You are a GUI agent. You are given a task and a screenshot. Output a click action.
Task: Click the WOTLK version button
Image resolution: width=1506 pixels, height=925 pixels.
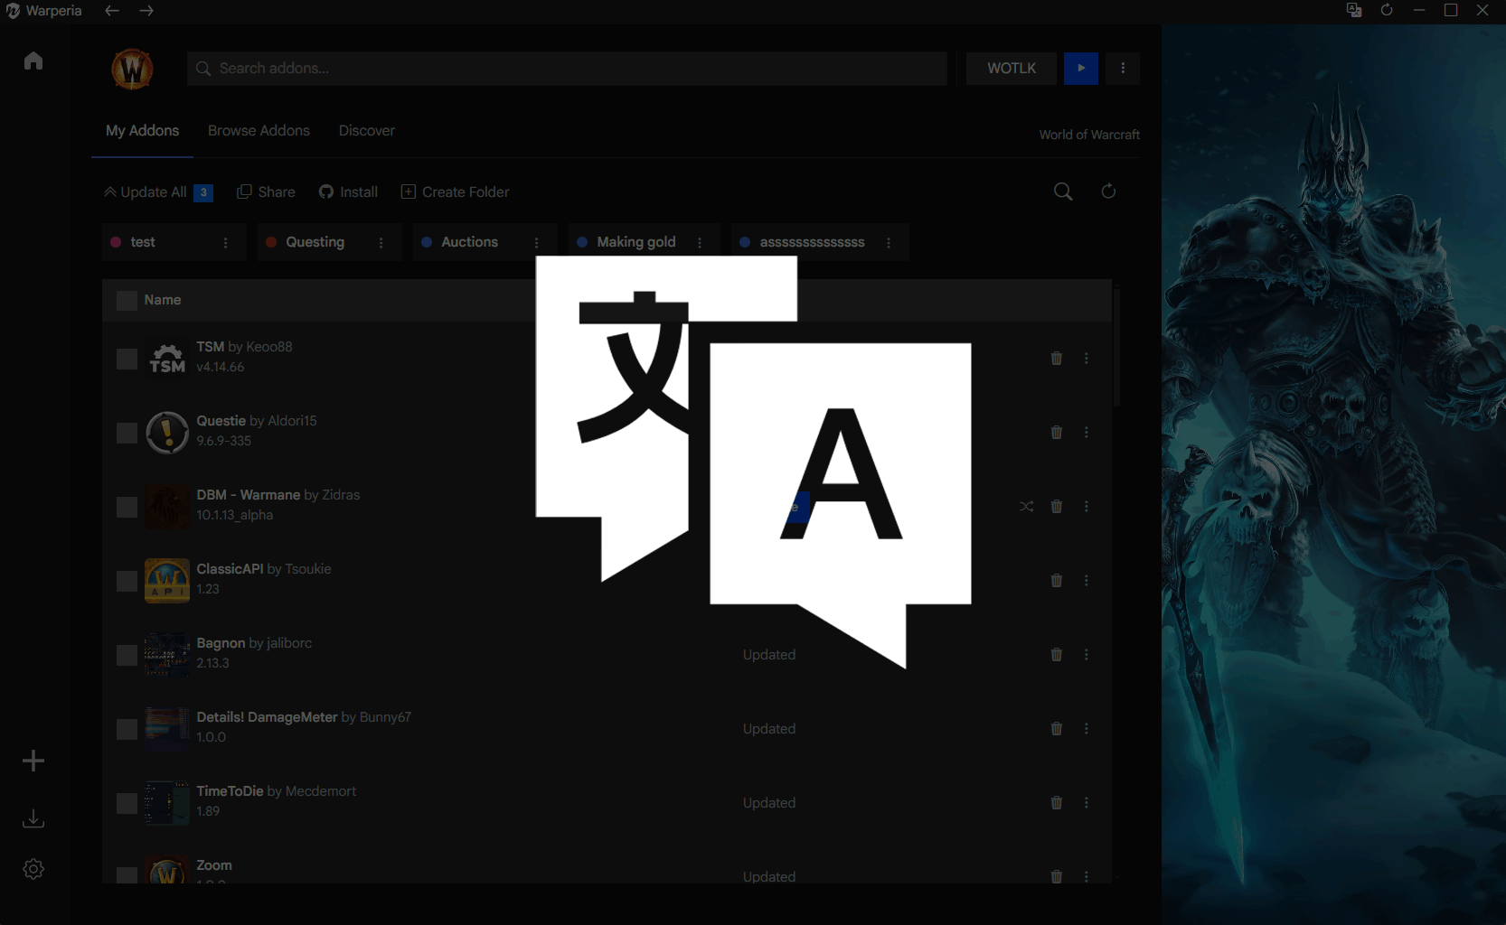(x=1012, y=69)
